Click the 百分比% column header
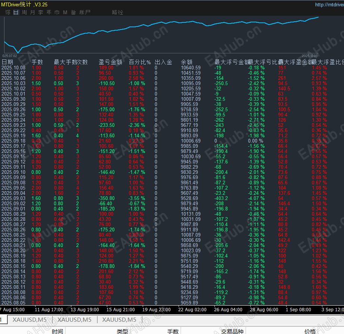 140,62
